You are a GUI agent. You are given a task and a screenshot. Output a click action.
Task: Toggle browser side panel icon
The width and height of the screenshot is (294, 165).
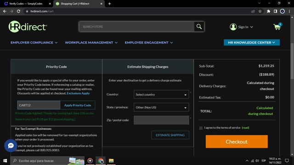[x=275, y=11]
